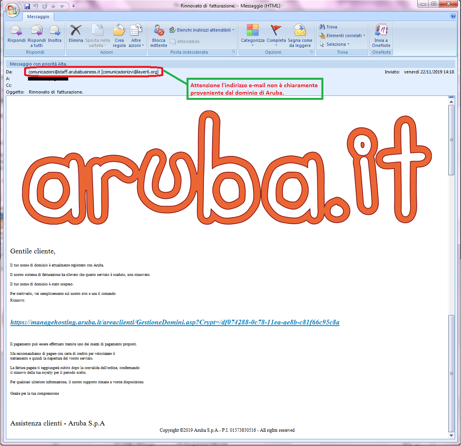Screen dimensions: 461x446
Task: Maximize the message window
Action: 434,4
